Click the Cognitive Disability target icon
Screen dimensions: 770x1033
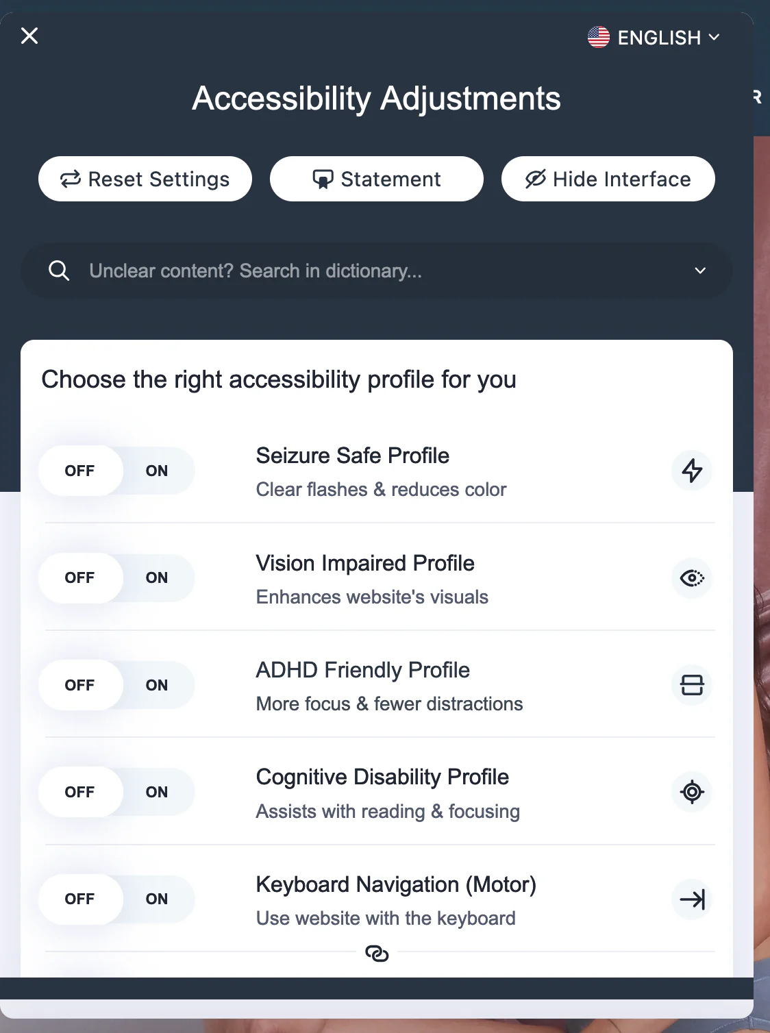coord(692,792)
